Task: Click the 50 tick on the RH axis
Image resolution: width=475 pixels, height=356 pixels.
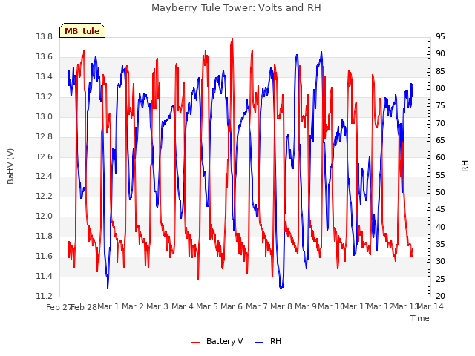Action: click(x=440, y=193)
